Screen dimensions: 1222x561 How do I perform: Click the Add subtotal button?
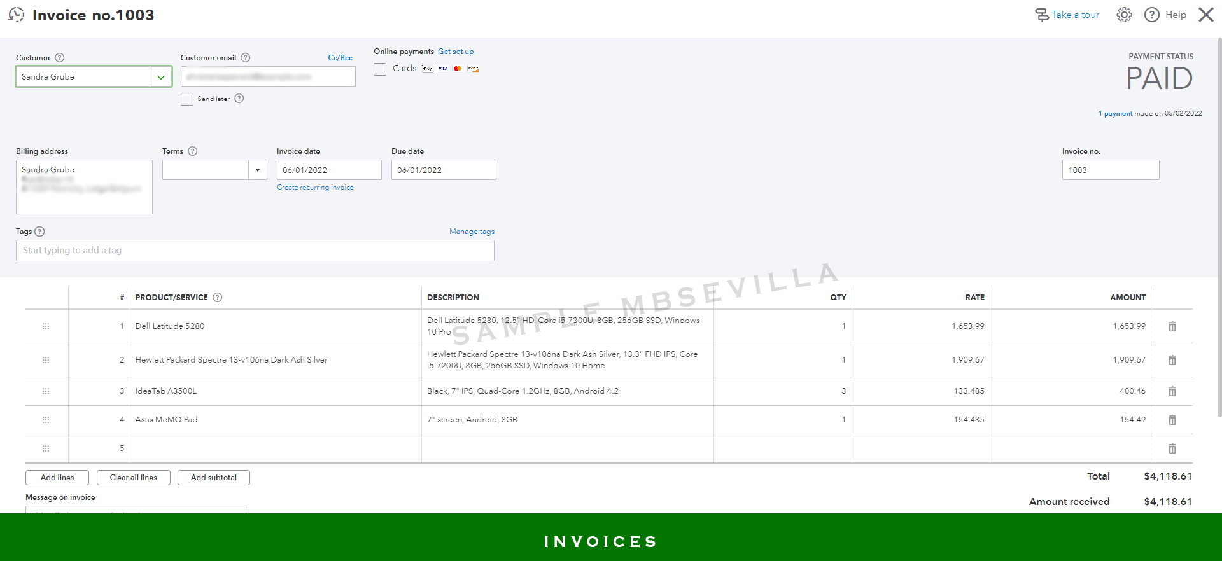[214, 478]
